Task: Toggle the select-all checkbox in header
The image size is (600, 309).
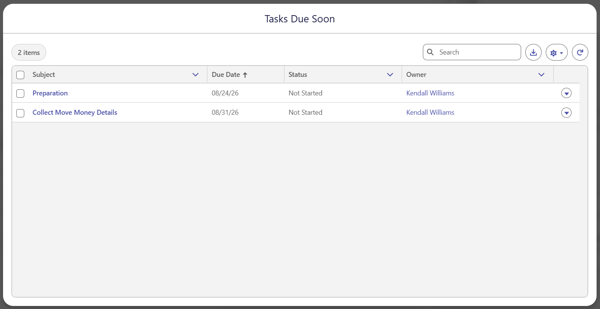Action: click(20, 75)
